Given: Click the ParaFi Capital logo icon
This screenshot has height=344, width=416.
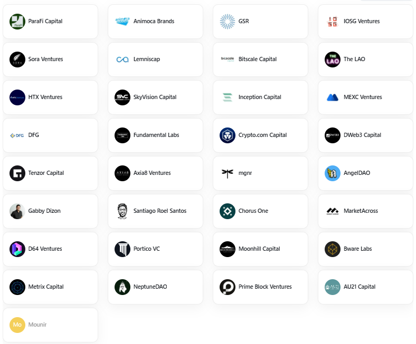Looking at the screenshot, I should pyautogui.click(x=17, y=22).
